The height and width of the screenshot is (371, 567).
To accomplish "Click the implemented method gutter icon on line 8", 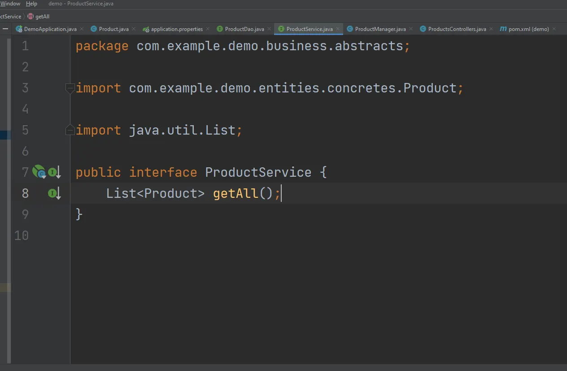I will pyautogui.click(x=54, y=193).
